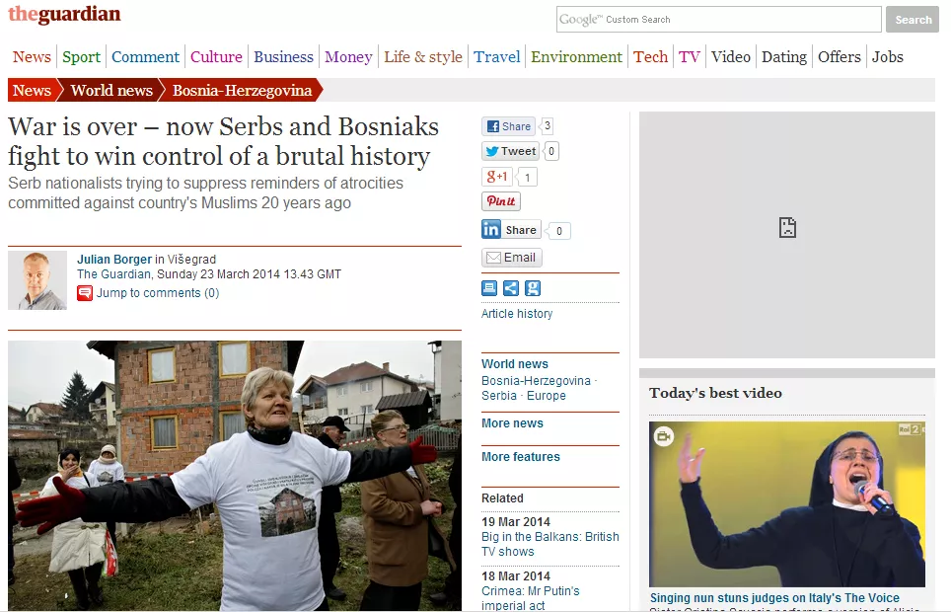Click the Pinterest Pin it button
The image size is (951, 612).
coord(501,201)
